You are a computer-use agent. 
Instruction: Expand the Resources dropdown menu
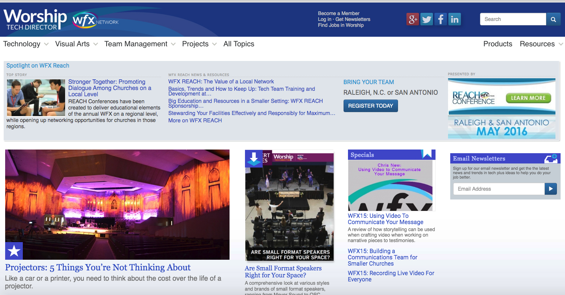pos(541,44)
